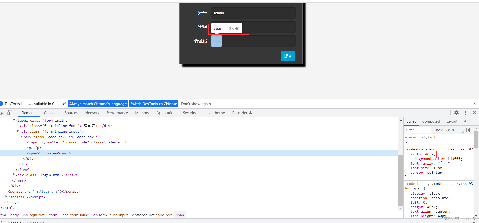Close the DevTools panel

(x=474, y=113)
